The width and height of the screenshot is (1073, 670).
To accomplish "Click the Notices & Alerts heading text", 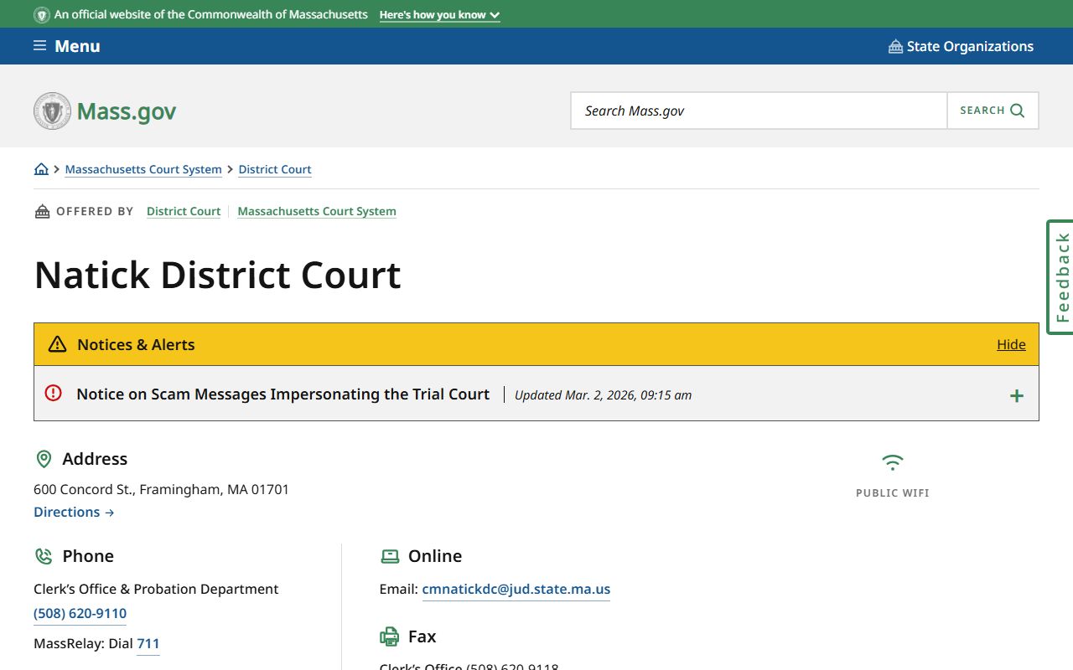I will tap(136, 344).
